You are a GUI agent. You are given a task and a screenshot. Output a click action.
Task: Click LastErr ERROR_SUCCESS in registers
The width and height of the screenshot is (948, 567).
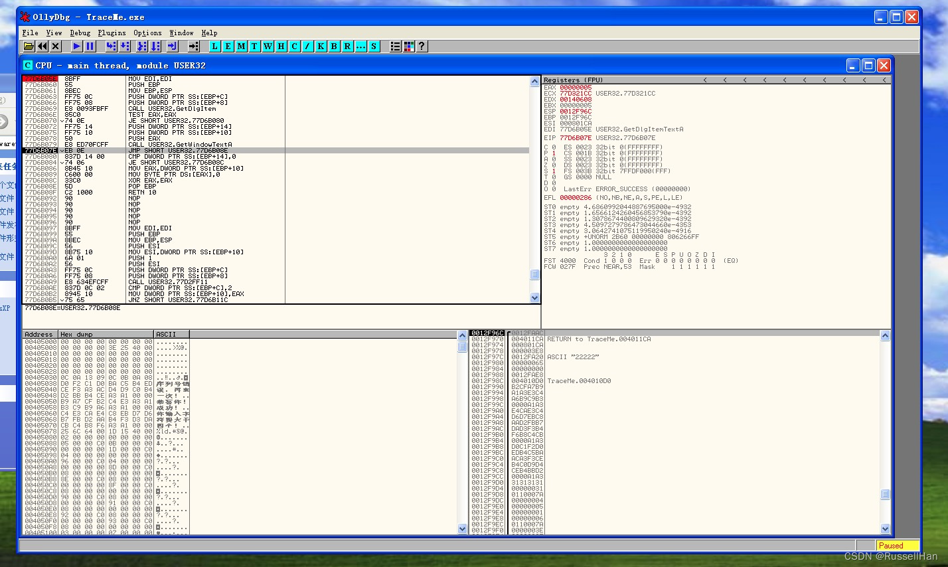(627, 189)
